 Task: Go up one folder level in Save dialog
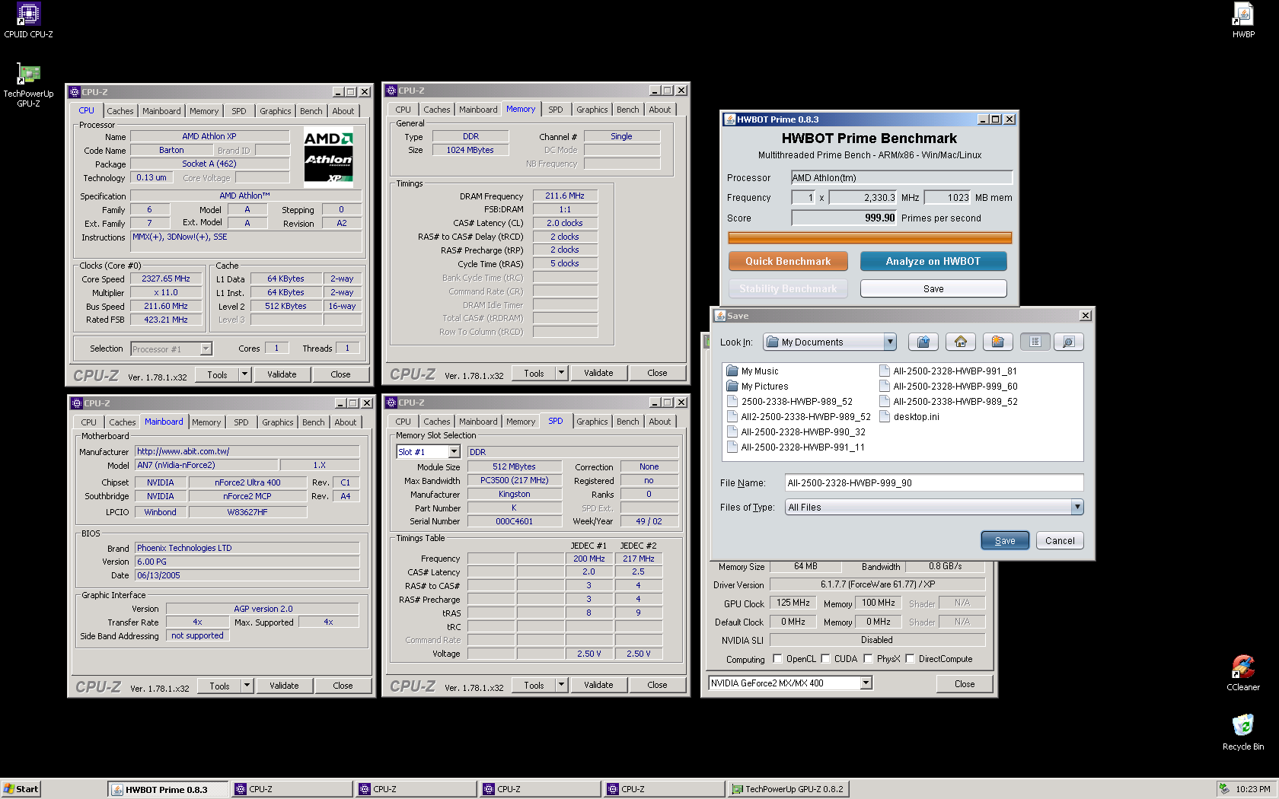pyautogui.click(x=923, y=342)
